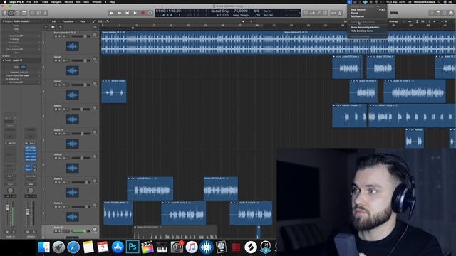Open the Editors scissors icon
The height and width of the screenshot is (256, 456).
point(46,13)
